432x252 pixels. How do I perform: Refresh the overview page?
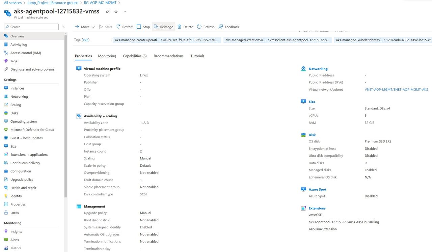pyautogui.click(x=206, y=27)
